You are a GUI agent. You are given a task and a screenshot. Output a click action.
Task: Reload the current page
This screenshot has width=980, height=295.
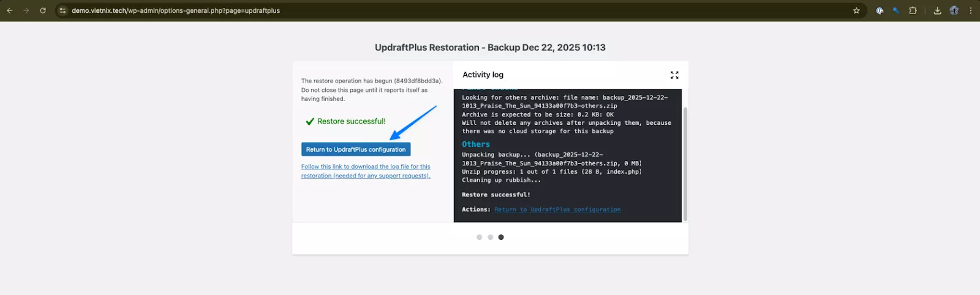(x=43, y=10)
